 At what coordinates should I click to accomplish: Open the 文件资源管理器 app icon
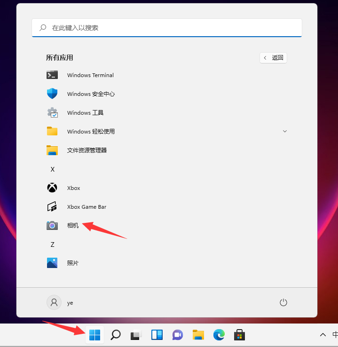[52, 150]
